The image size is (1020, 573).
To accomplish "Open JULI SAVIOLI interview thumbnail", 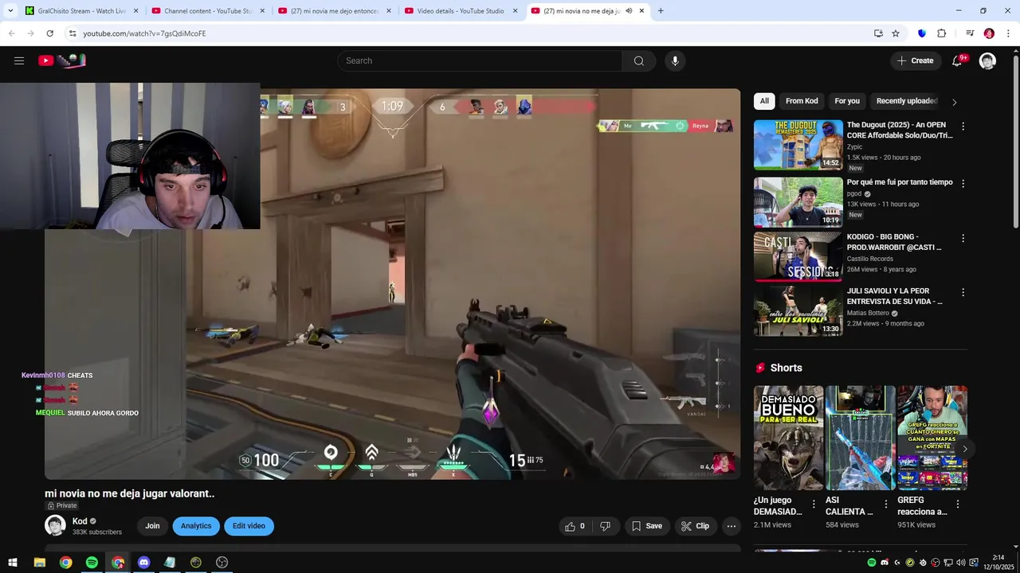I will tap(798, 310).
